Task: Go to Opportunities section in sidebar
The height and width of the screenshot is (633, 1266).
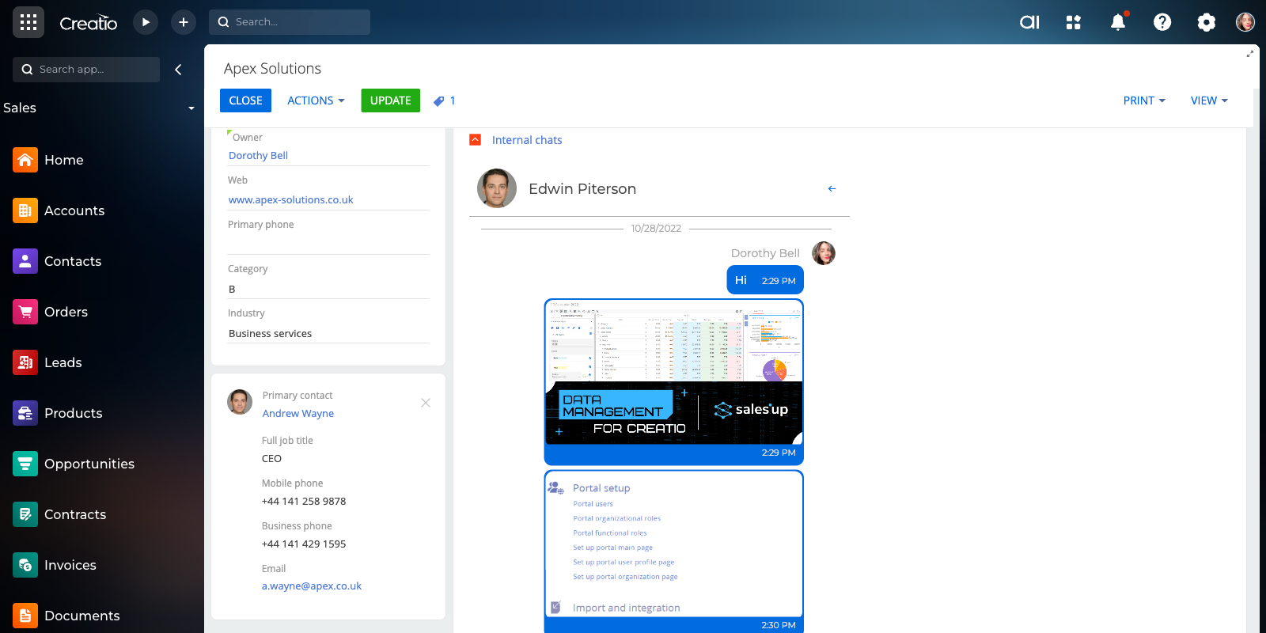Action: (89, 464)
